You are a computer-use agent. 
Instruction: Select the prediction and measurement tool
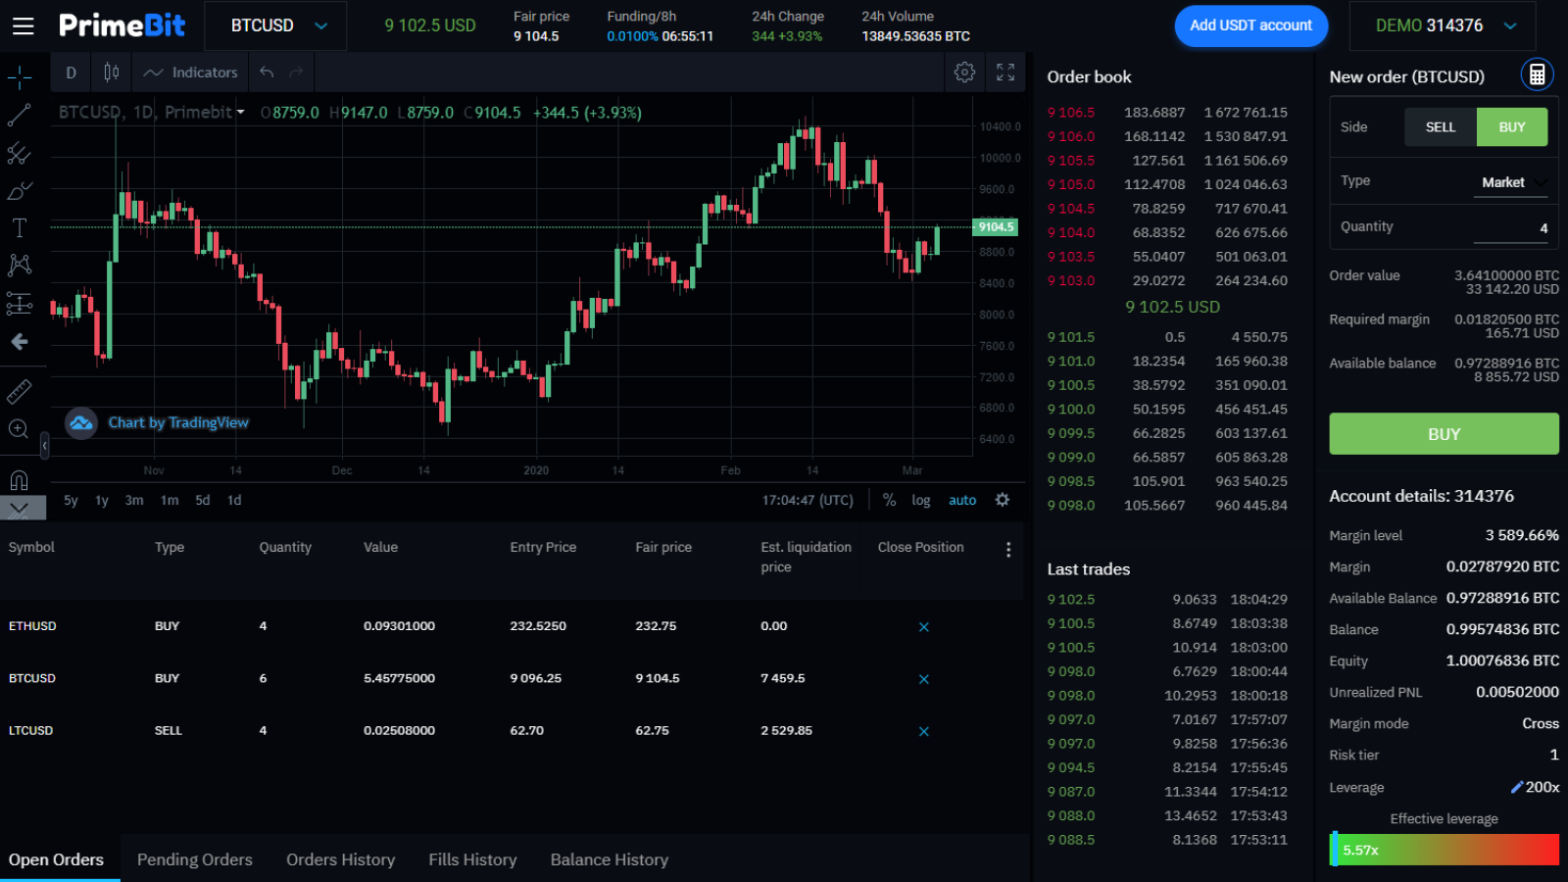tap(20, 304)
